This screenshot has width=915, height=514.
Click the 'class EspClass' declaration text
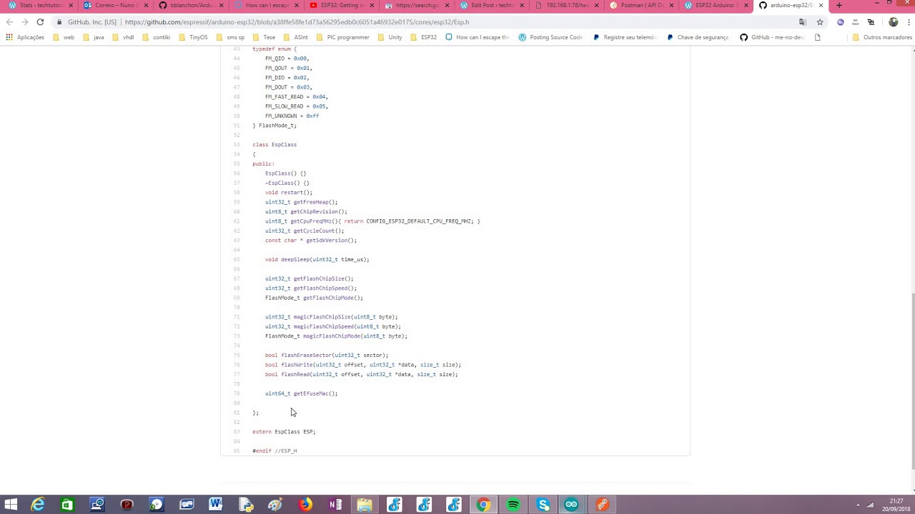pyautogui.click(x=274, y=145)
